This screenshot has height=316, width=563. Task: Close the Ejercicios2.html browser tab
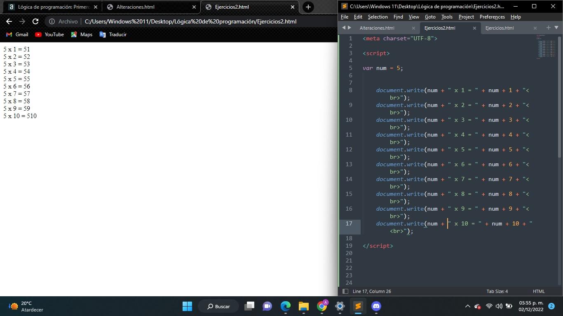[x=293, y=7]
